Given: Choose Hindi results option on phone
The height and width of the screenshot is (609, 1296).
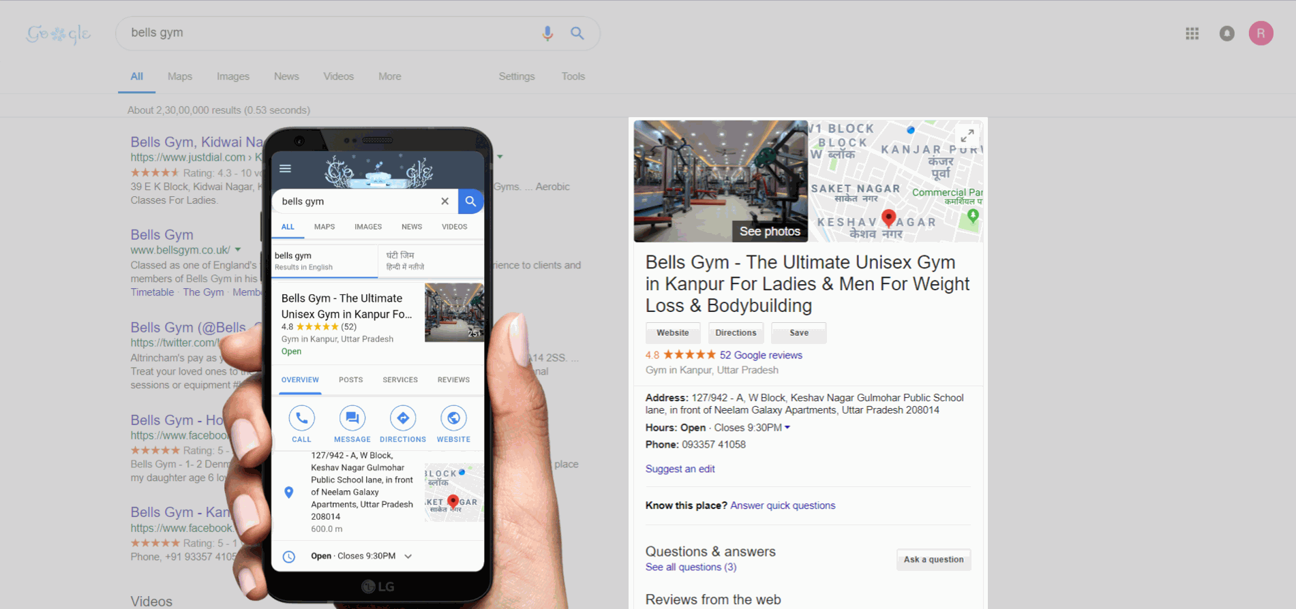Looking at the screenshot, I should coord(432,261).
